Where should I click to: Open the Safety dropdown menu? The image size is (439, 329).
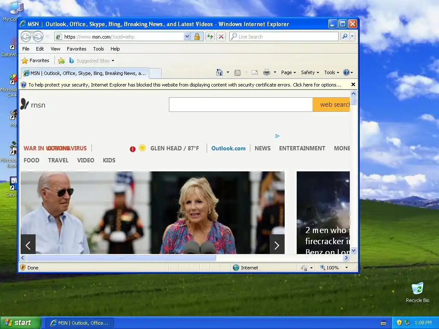(x=310, y=72)
